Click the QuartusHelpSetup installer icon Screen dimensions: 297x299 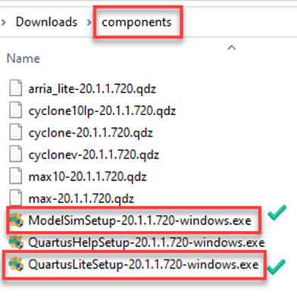pyautogui.click(x=16, y=242)
